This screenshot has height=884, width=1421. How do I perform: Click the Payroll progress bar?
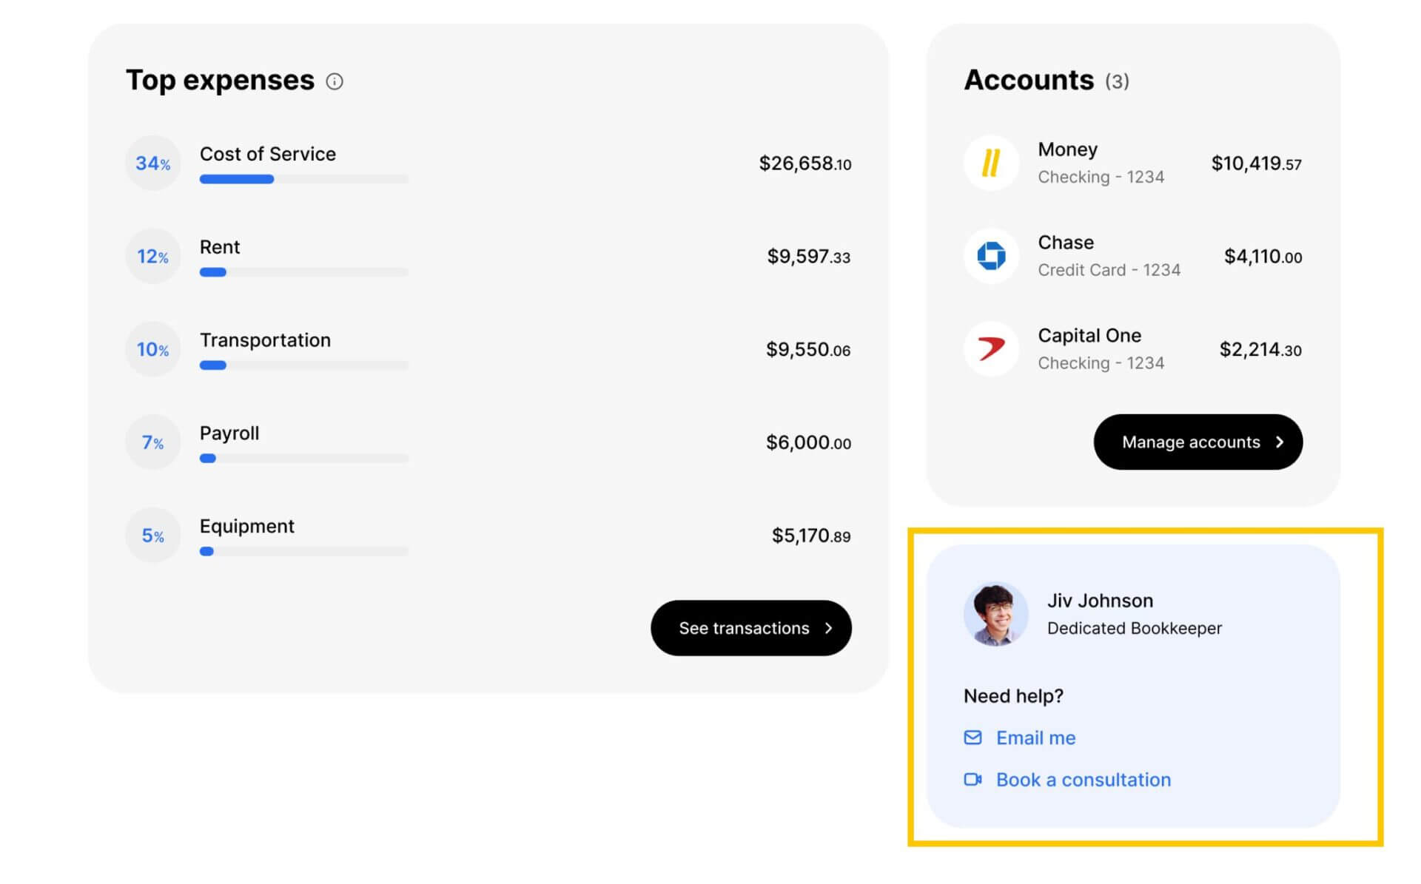coord(304,459)
